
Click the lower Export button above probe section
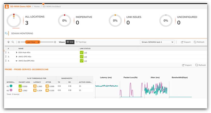click(187, 65)
